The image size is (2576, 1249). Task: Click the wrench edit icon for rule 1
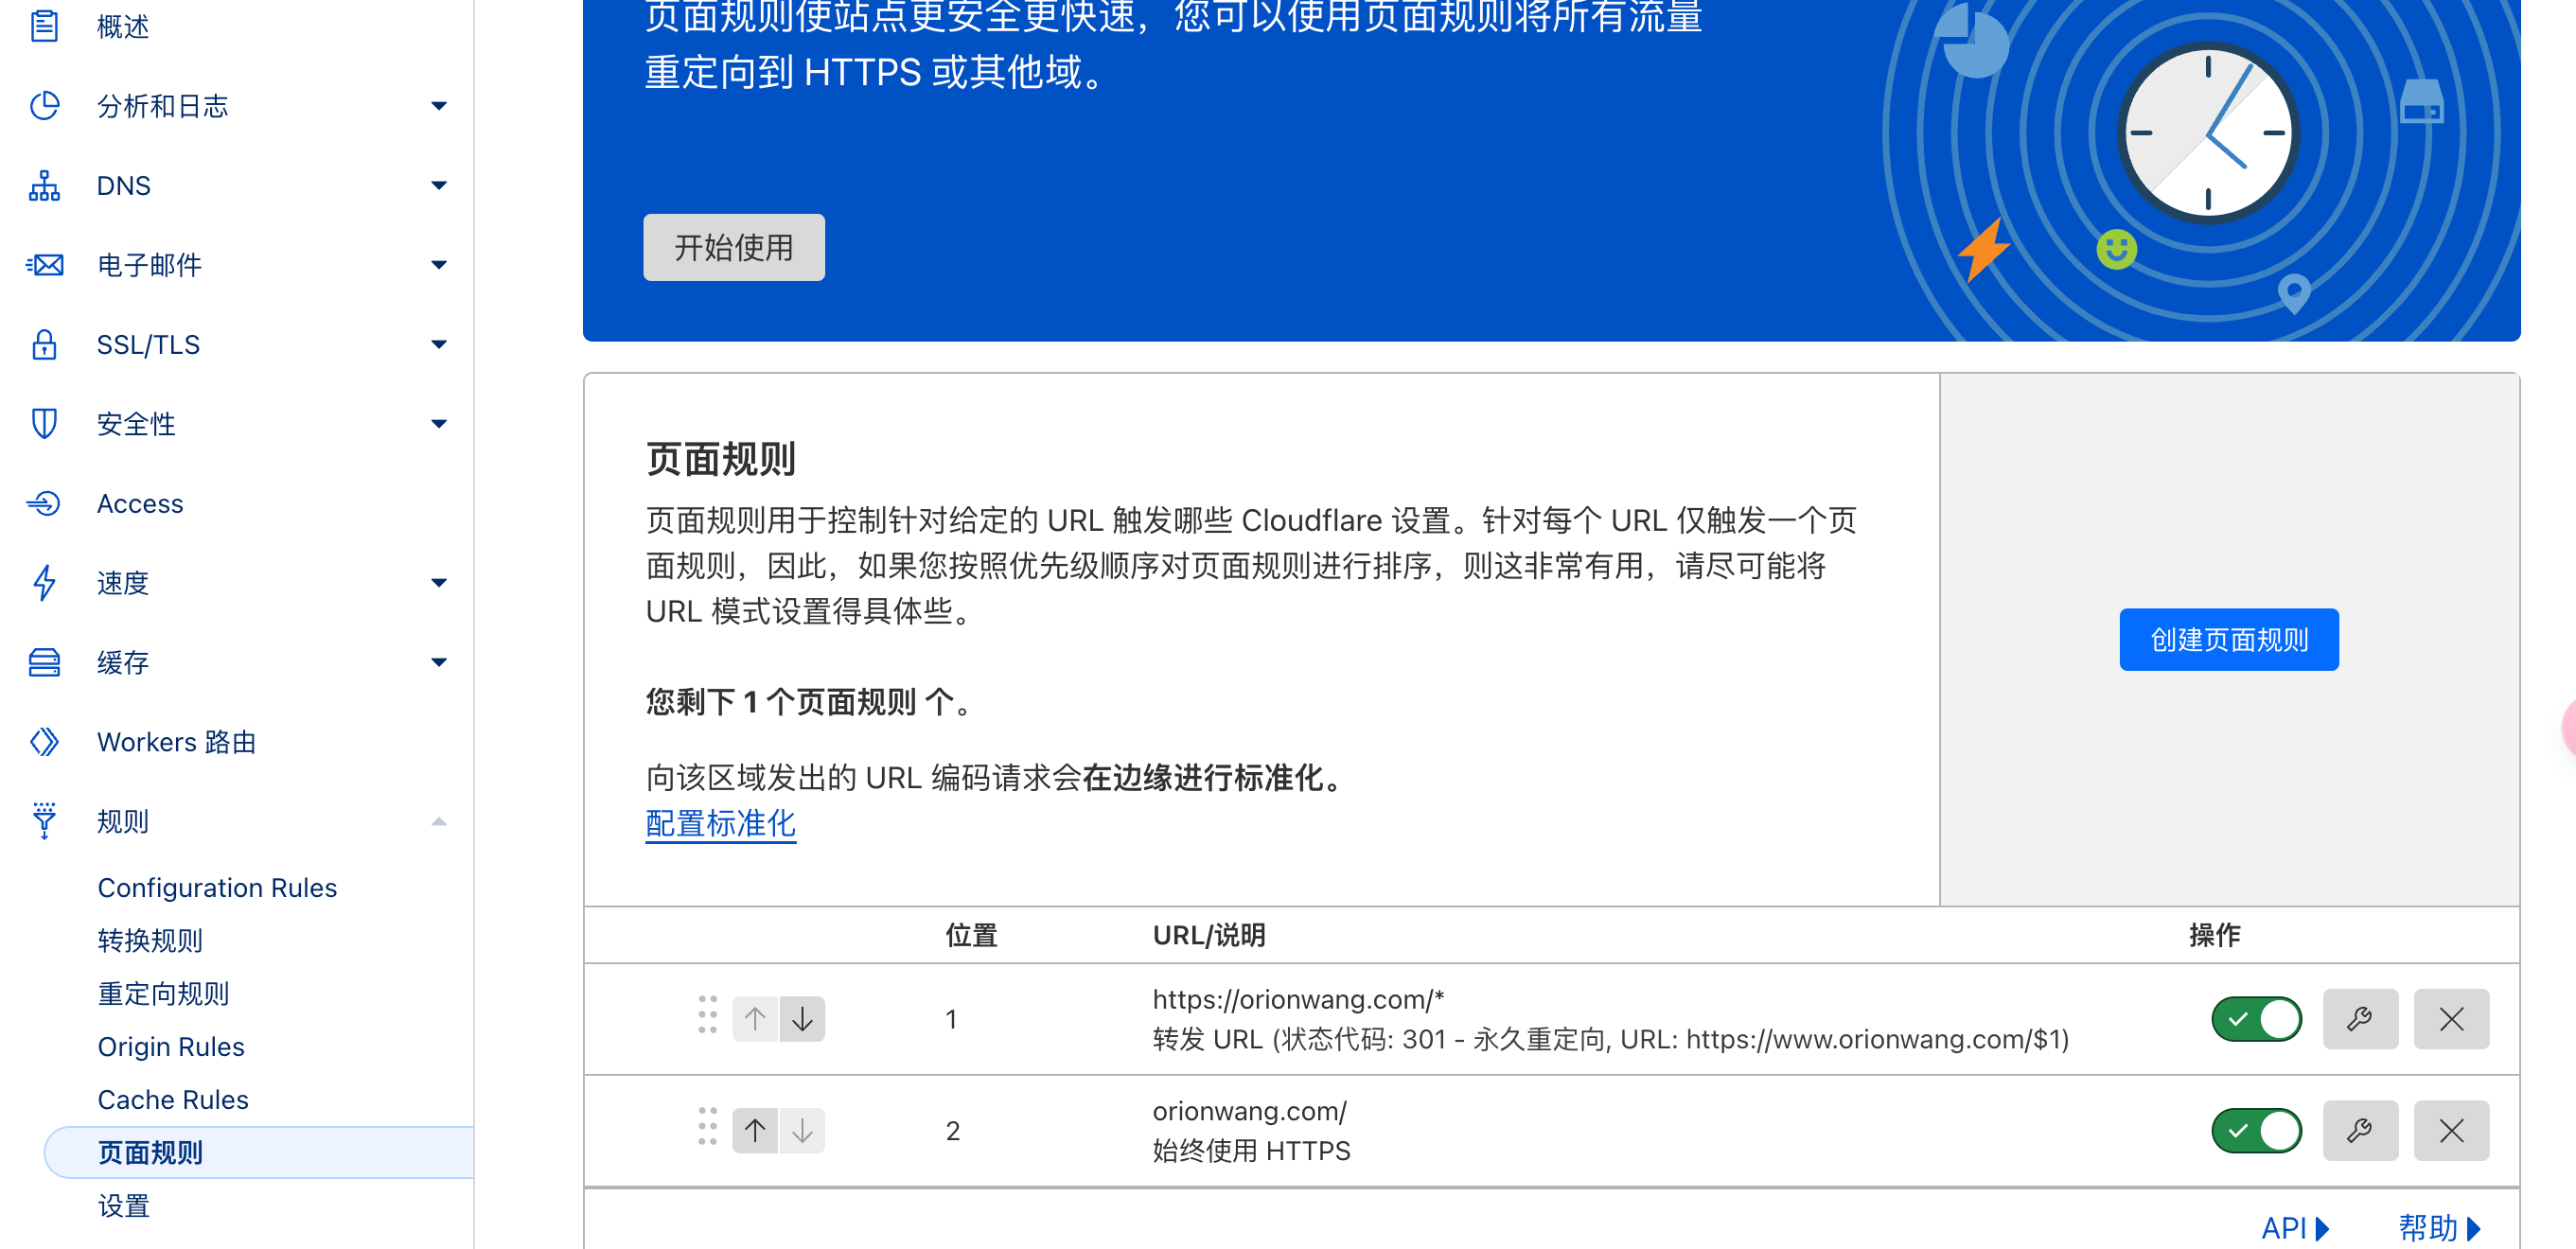click(2359, 1019)
